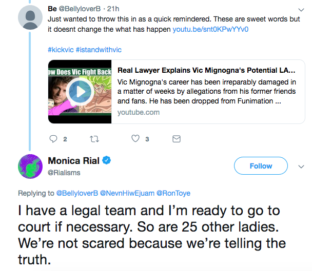This screenshot has height=271, width=312.
Task: Click Monica Rial's verified badge
Action: click(x=107, y=160)
